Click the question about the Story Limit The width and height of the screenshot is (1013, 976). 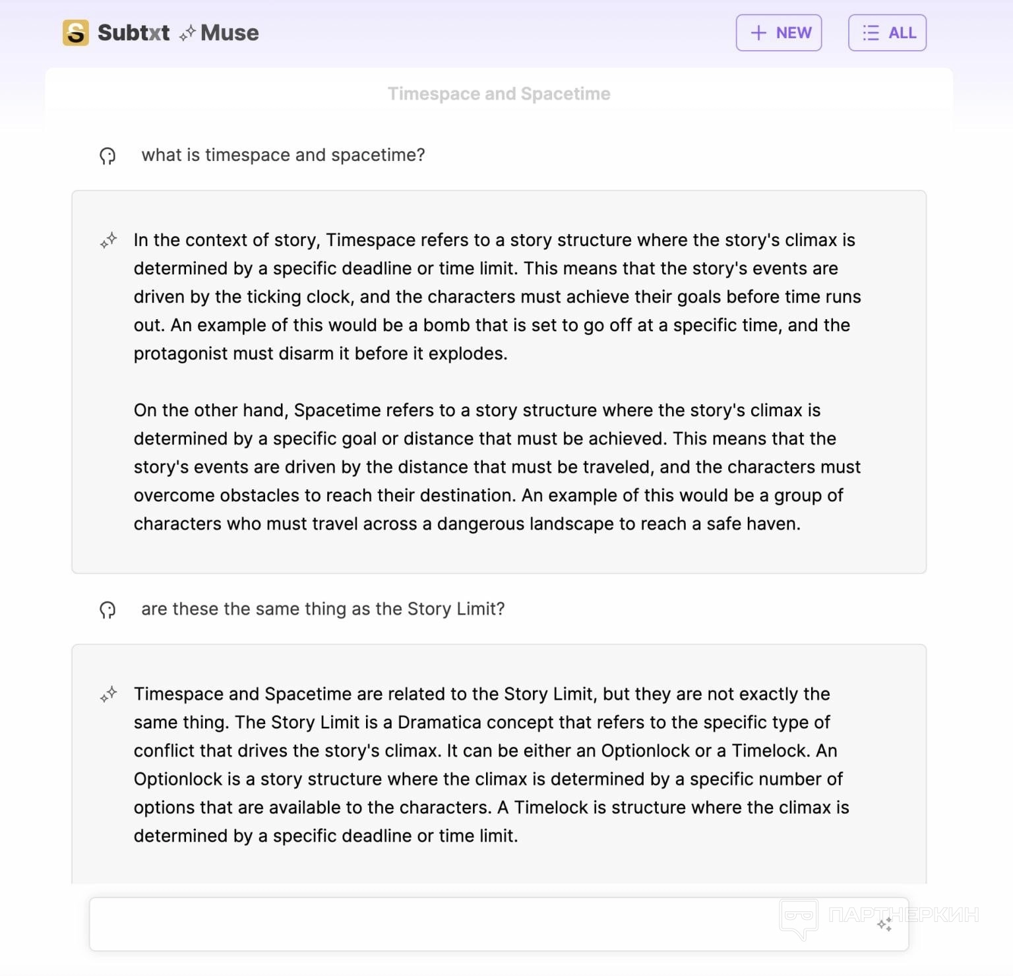pos(323,609)
